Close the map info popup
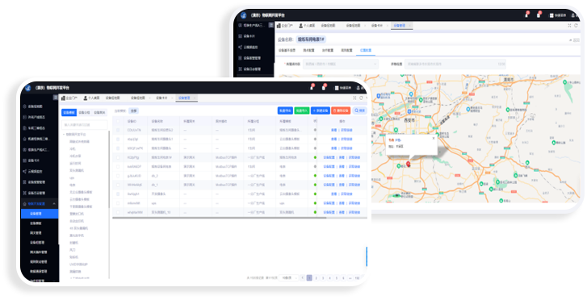 tap(434, 138)
